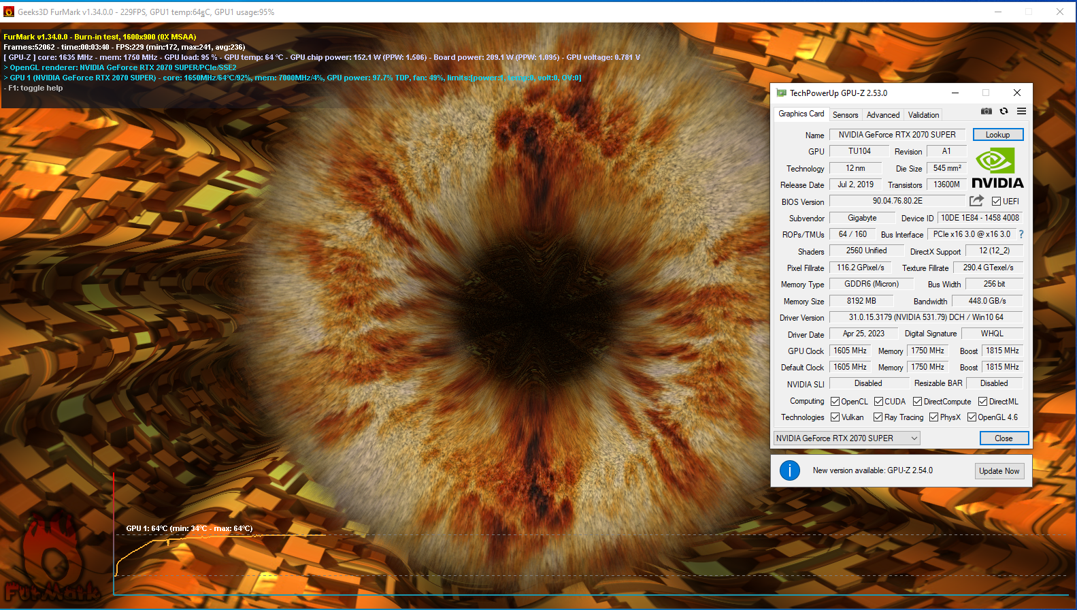Open the Advanced tab
The width and height of the screenshot is (1077, 610).
tap(882, 115)
